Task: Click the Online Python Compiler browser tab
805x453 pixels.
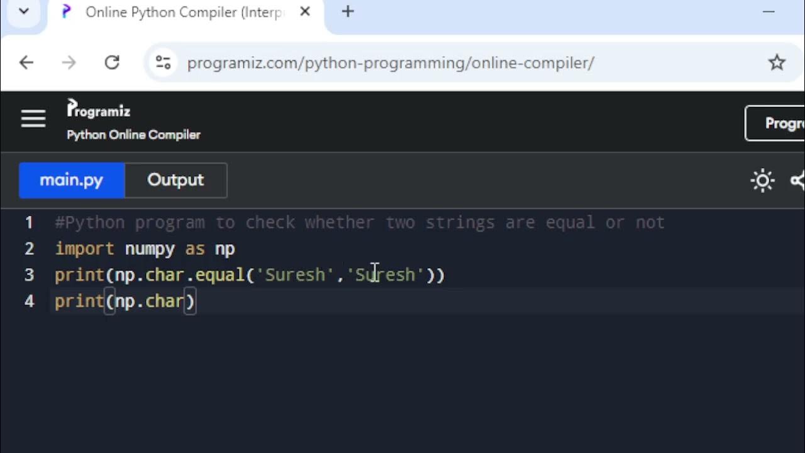Action: pos(182,12)
